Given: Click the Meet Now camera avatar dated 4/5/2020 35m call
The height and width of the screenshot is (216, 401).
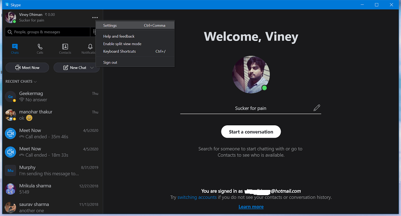Looking at the screenshot, I should (10, 133).
